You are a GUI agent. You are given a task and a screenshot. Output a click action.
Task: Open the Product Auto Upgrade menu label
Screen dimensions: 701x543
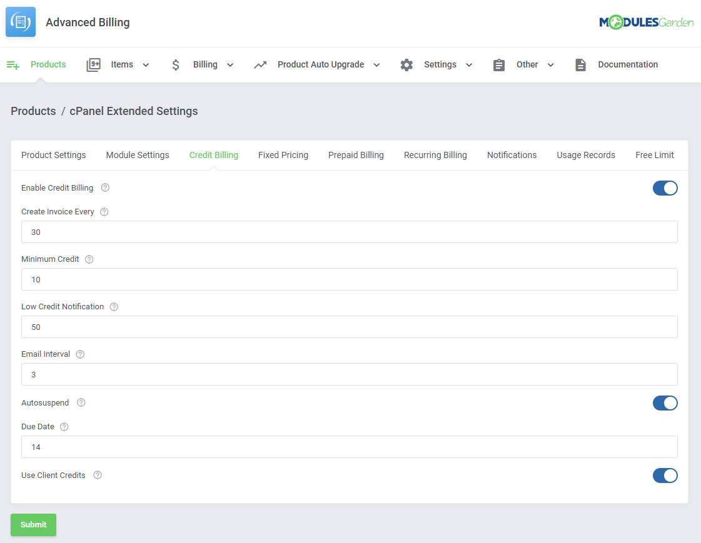pyautogui.click(x=321, y=64)
